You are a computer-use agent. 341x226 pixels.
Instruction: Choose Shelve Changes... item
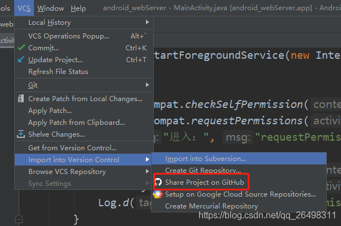coord(84,134)
